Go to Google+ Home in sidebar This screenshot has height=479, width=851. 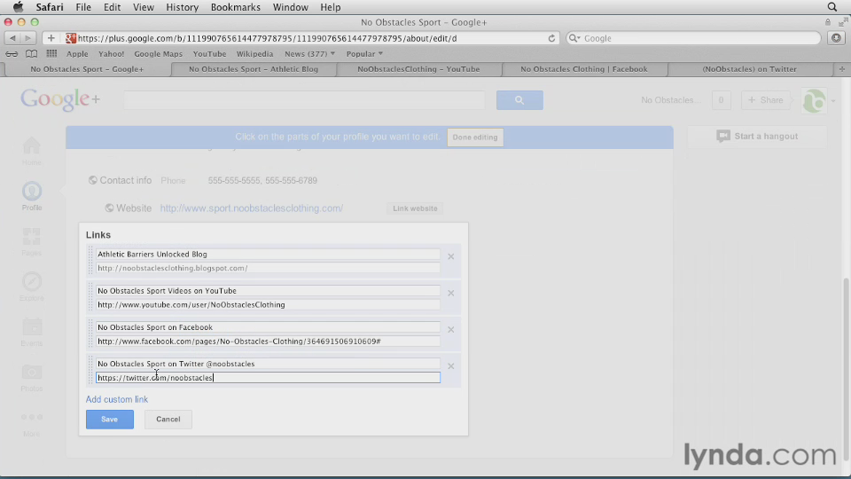(32, 152)
